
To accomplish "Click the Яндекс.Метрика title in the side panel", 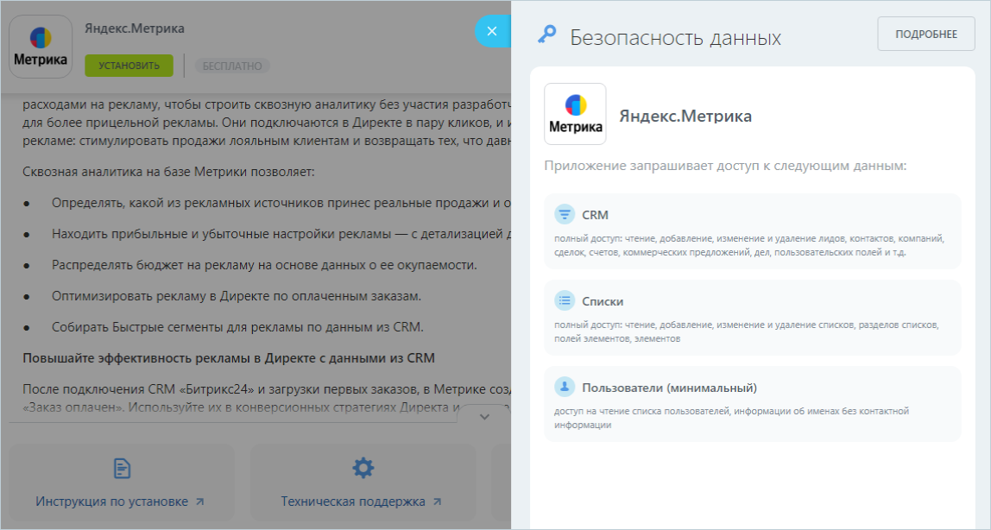I will coord(685,117).
